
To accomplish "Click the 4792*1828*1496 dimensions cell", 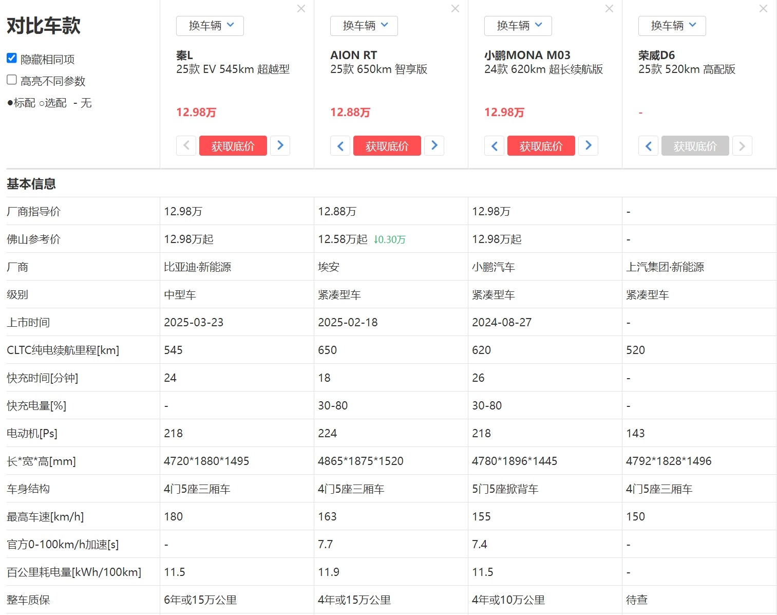I will pos(669,461).
